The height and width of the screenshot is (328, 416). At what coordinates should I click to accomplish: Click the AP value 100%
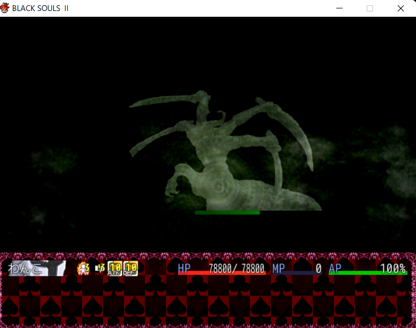click(x=393, y=268)
